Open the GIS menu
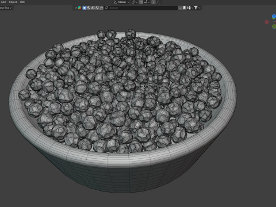This screenshot has width=276, height=207. (22, 2)
